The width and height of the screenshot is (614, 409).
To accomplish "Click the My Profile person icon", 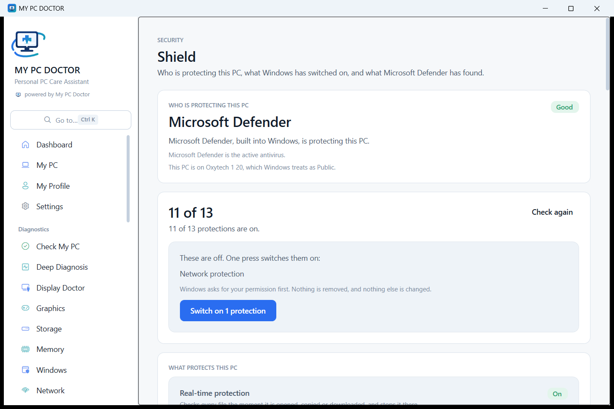I will point(26,186).
